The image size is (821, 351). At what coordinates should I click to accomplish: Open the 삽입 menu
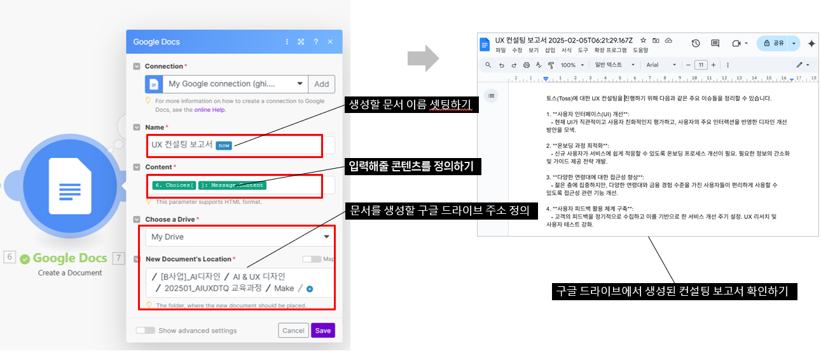[x=550, y=50]
